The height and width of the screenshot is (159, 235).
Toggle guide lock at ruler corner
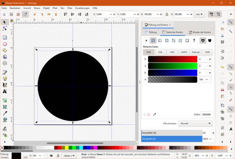[12, 21]
